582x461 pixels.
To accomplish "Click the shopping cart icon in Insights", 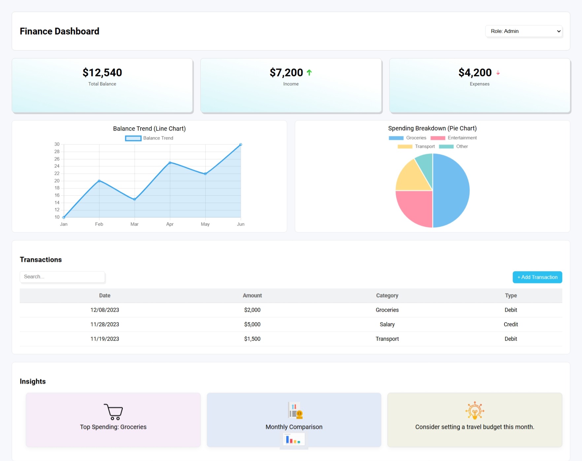I will [113, 412].
